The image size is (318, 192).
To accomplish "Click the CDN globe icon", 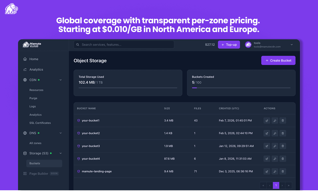I will click(x=25, y=80).
